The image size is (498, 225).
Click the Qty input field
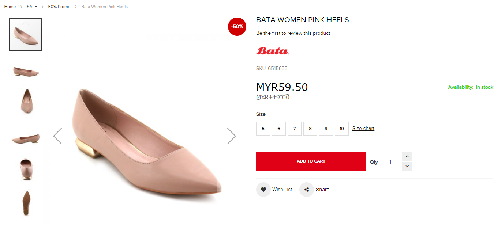point(390,161)
